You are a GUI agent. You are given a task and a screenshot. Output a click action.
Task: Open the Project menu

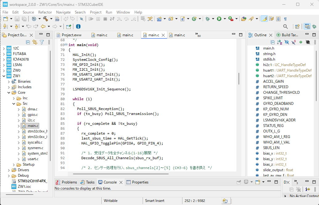(96, 12)
